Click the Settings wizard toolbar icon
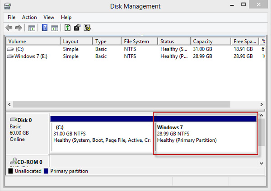Image resolution: width=271 pixels, height=191 pixels. (87, 28)
